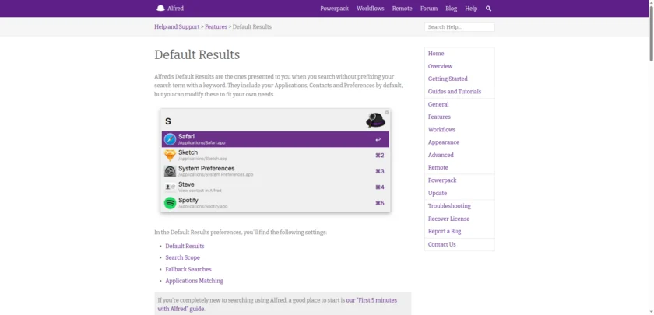Image resolution: width=654 pixels, height=315 pixels.
Task: Open the Search Scope link
Action: click(x=182, y=257)
